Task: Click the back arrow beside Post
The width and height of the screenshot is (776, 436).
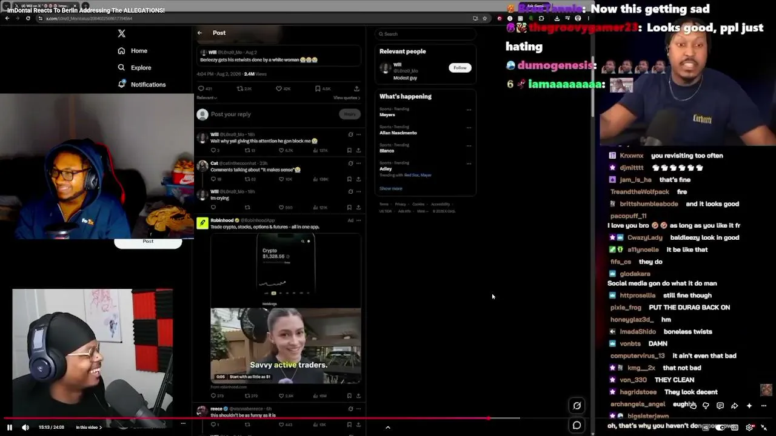Action: (x=199, y=33)
